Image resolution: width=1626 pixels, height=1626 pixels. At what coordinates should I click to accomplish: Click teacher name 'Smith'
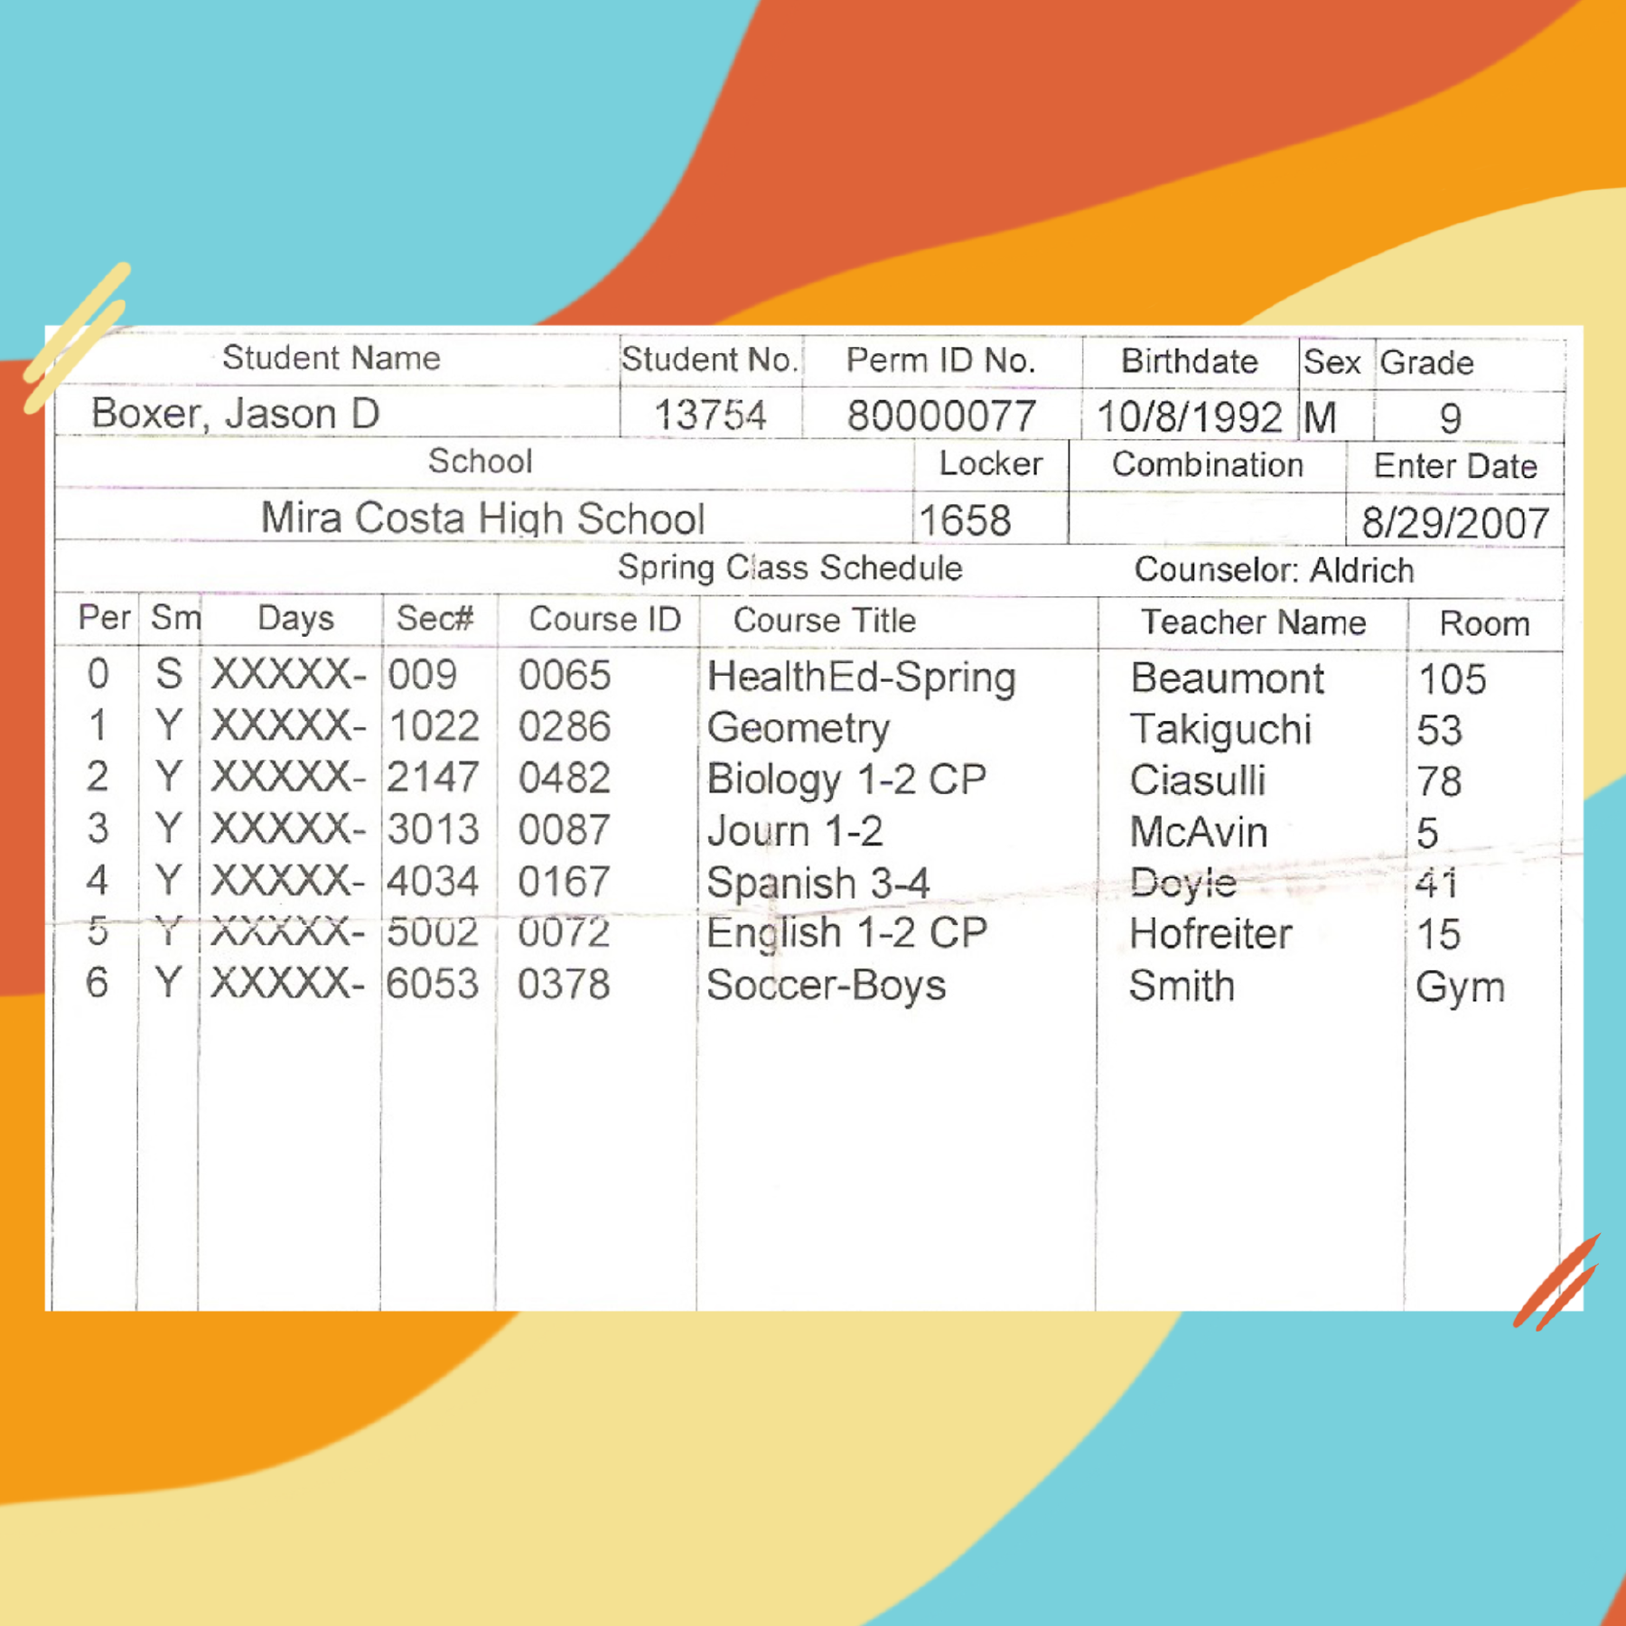click(x=1182, y=986)
